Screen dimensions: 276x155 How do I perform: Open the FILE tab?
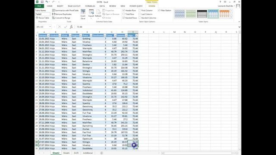click(x=39, y=6)
